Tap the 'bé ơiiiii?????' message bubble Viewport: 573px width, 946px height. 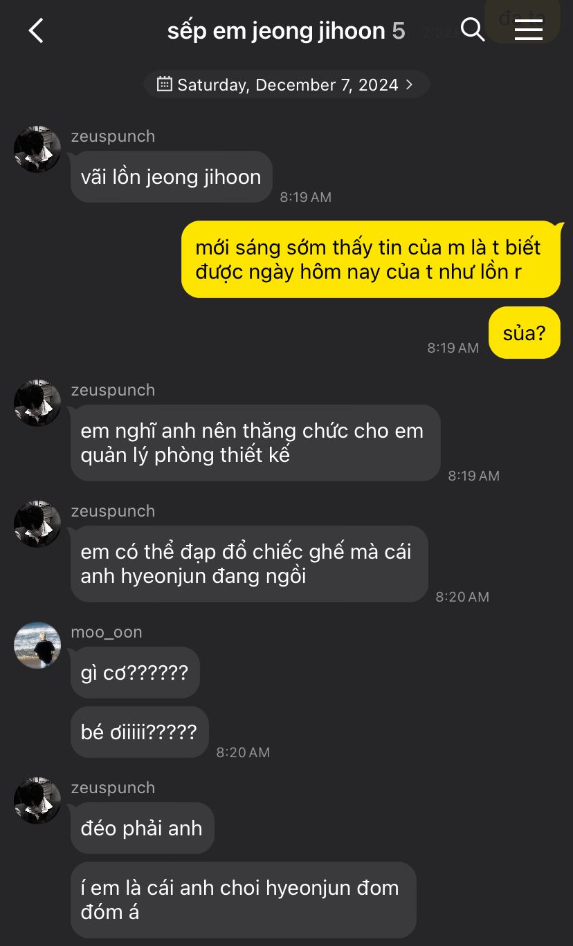[139, 732]
